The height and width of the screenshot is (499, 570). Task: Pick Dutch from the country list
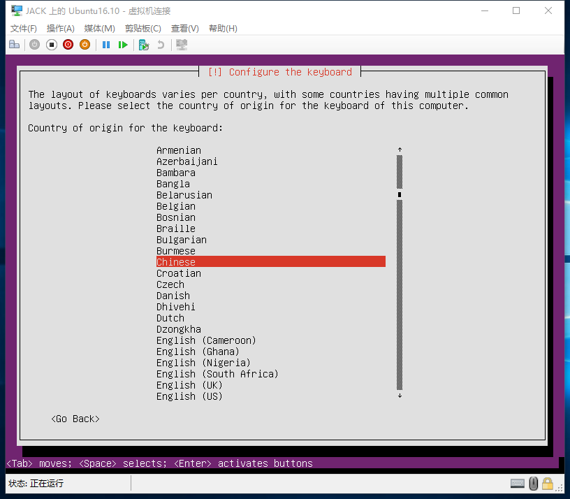[x=170, y=318]
